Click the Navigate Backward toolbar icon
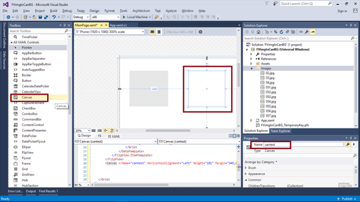The width and height of the screenshot is (360, 202). click(8, 17)
